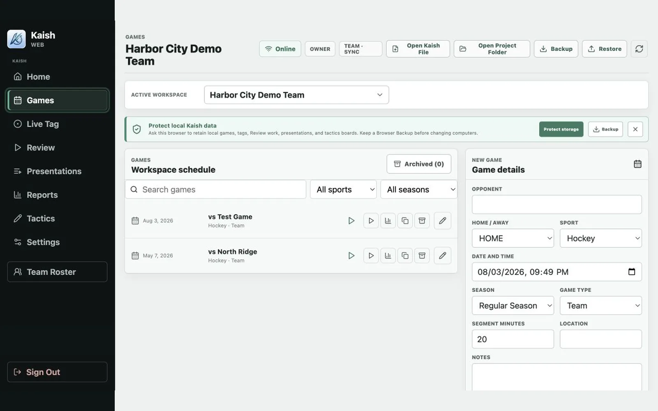Expand the Season dropdown showing Regular Season
The width and height of the screenshot is (658, 411).
[513, 306]
